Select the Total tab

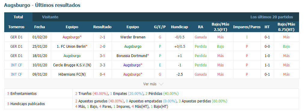pyautogui.click(x=18, y=17)
